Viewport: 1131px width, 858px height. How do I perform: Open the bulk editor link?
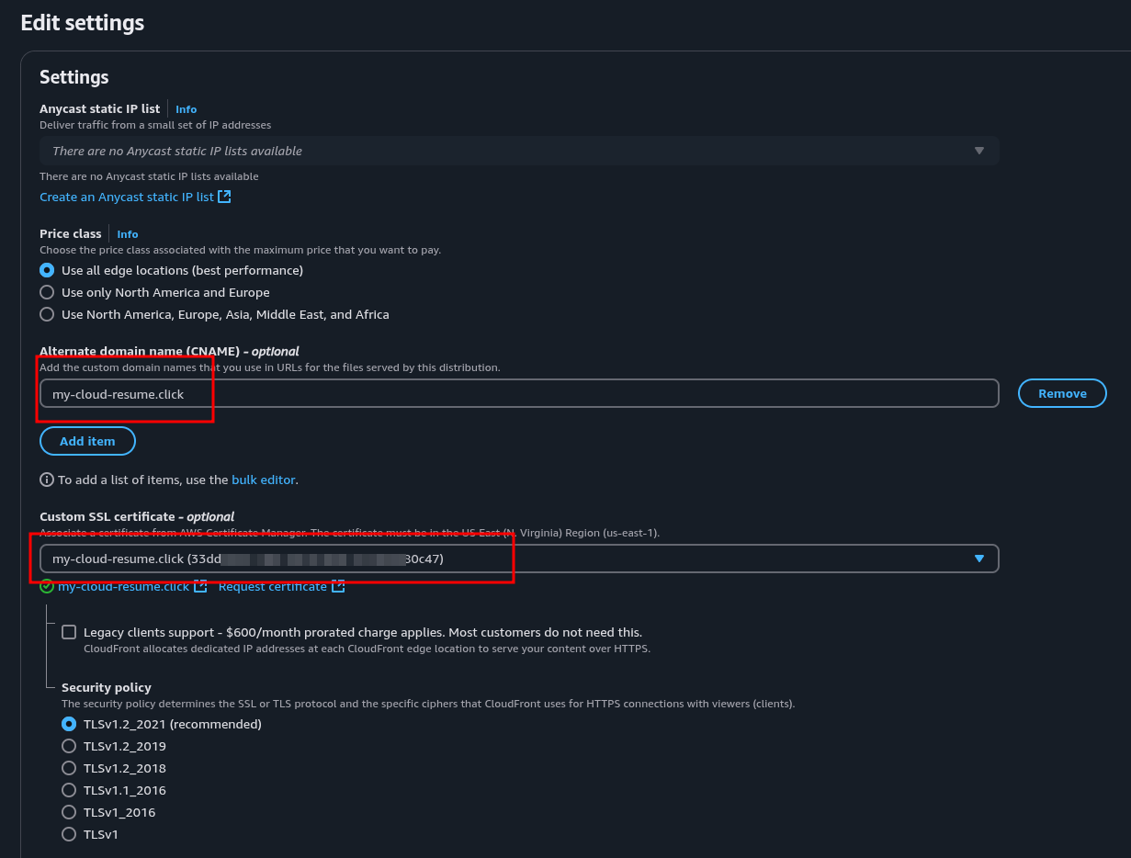pyautogui.click(x=263, y=480)
